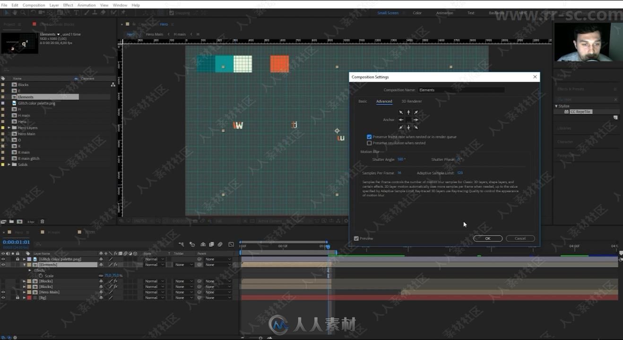Enable motion blur icon in timeline header
Viewport: 623px width, 340px height.
220,244
